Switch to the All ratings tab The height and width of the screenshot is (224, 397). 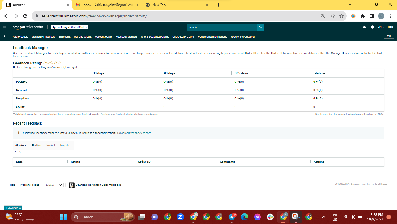[21, 146]
